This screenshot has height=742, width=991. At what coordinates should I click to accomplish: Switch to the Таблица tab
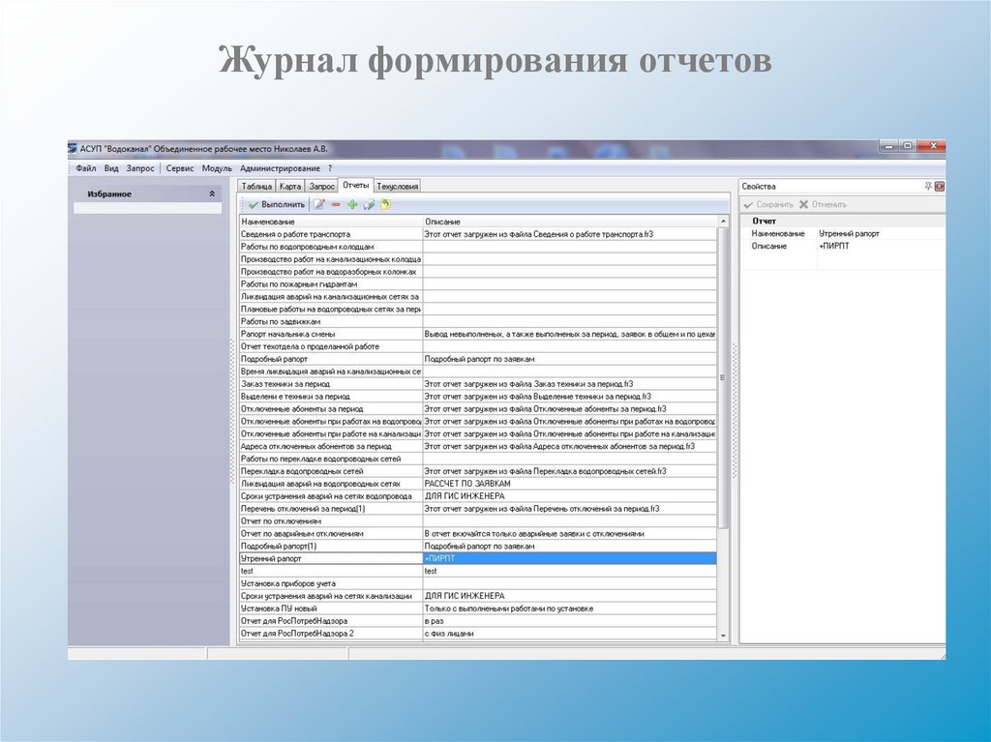[x=256, y=187]
